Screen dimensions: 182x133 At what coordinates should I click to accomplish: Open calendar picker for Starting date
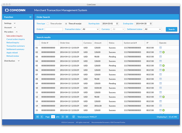(x=117, y=24)
